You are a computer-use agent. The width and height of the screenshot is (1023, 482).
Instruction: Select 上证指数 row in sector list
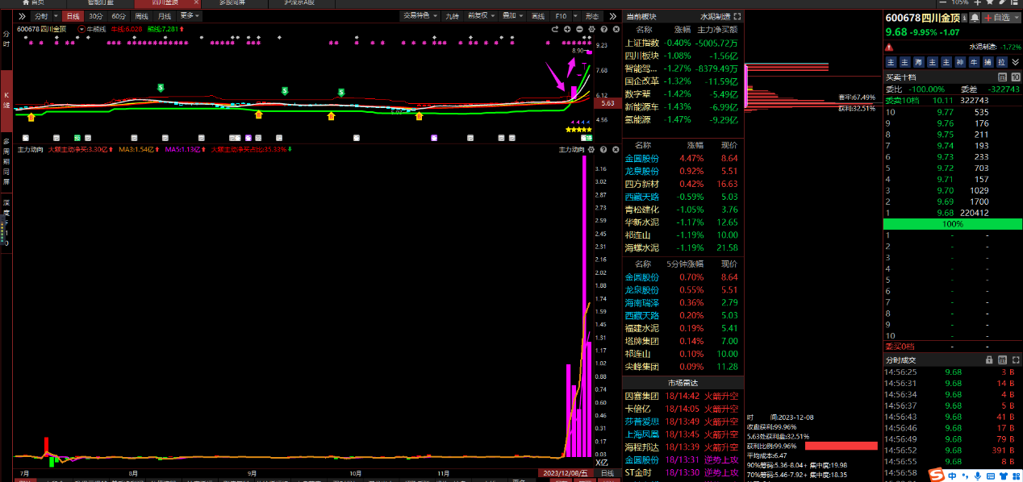[x=682, y=43]
